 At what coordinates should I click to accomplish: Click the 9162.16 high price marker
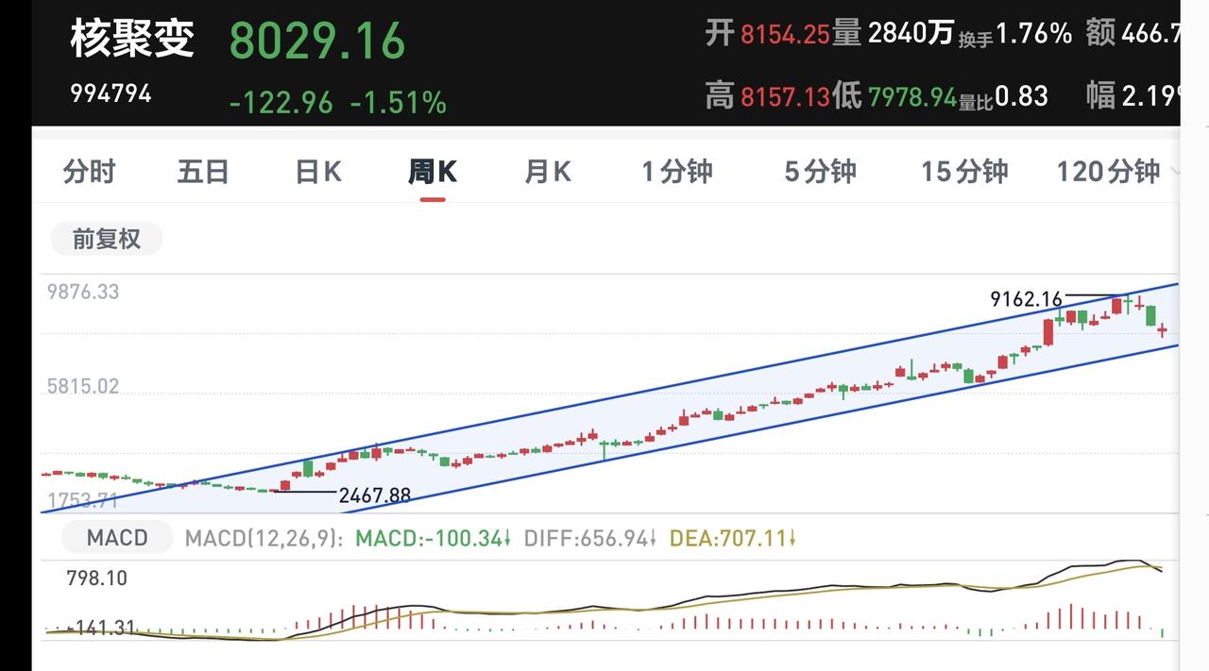pyautogui.click(x=1026, y=299)
